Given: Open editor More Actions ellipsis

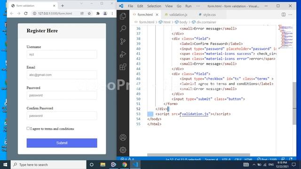Looking at the screenshot, I should pyautogui.click(x=290, y=15).
